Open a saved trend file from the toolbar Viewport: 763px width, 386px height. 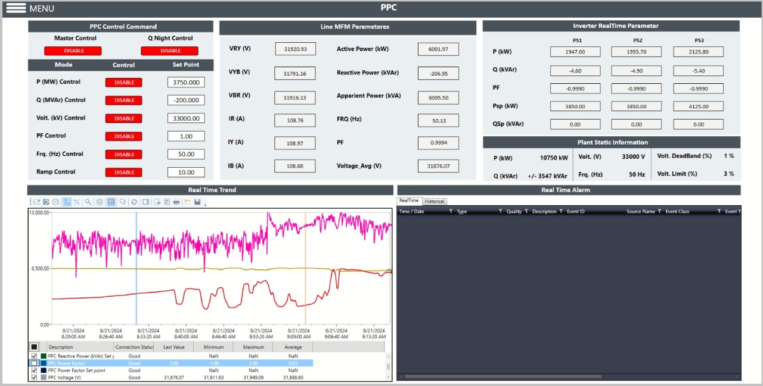[188, 202]
